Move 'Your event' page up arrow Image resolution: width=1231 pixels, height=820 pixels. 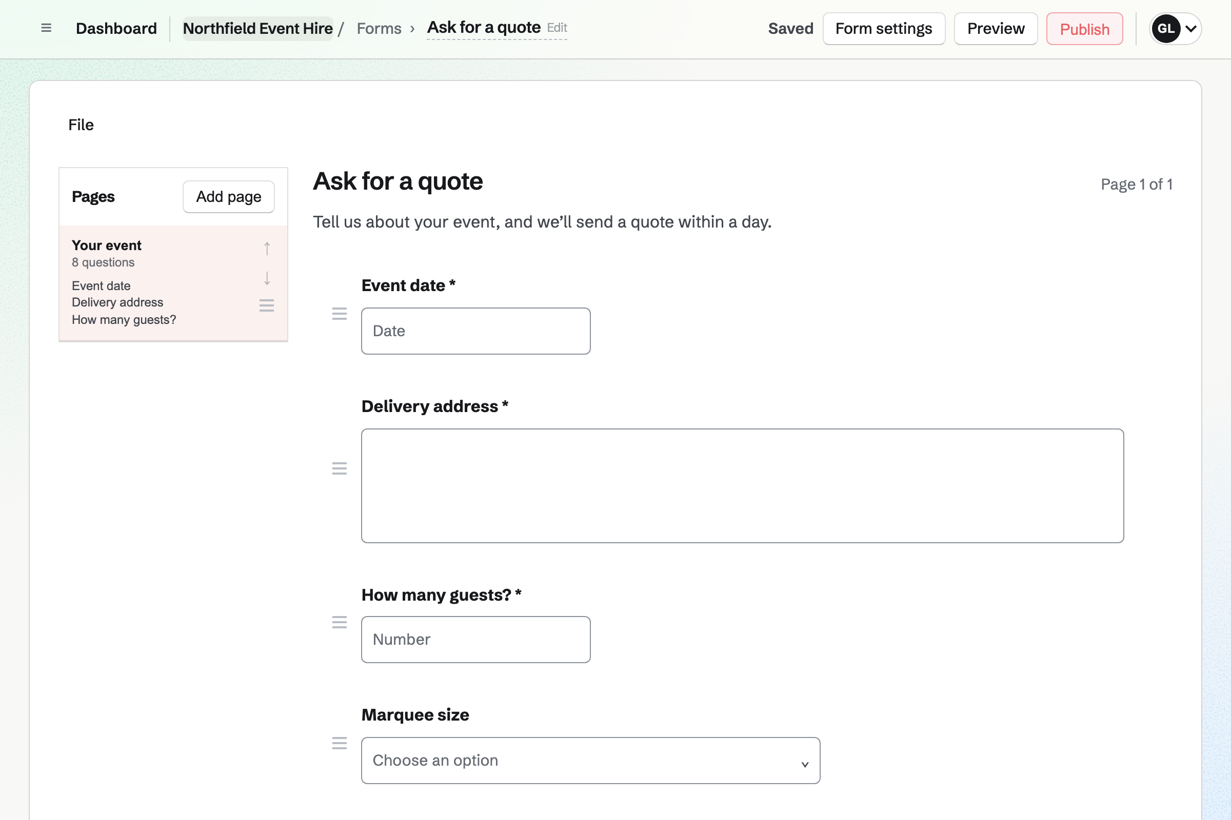(267, 249)
